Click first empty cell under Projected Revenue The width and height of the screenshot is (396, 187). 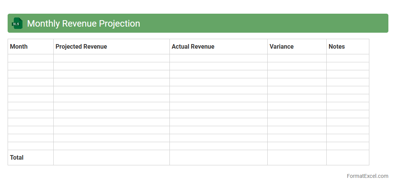(111, 58)
